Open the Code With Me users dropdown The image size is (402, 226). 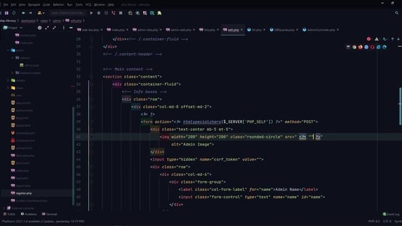point(41,13)
